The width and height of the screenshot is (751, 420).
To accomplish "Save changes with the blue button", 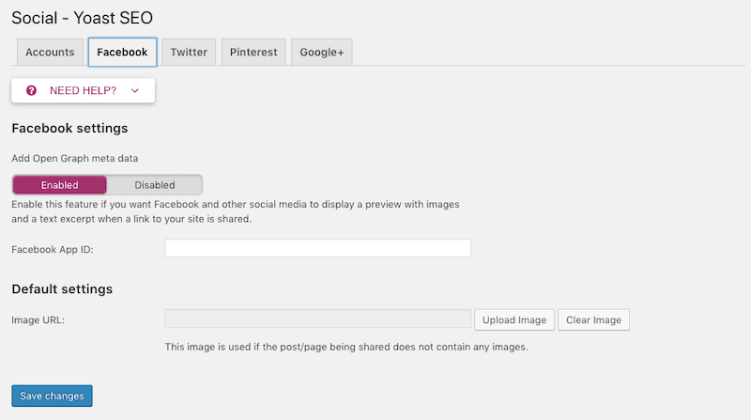I will (52, 396).
